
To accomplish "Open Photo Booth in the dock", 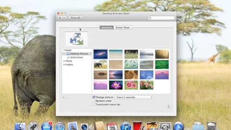I will pos(138,126).
